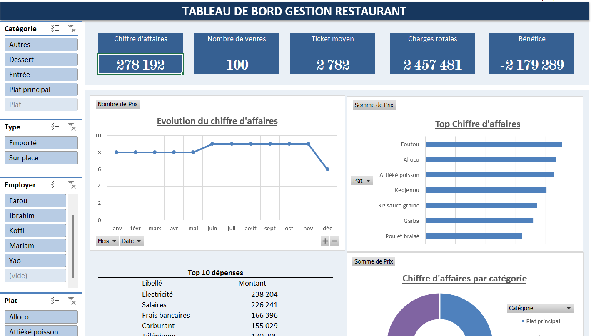Select the Bénéfice value -2 179 289
This screenshot has width=591, height=336.
point(532,64)
